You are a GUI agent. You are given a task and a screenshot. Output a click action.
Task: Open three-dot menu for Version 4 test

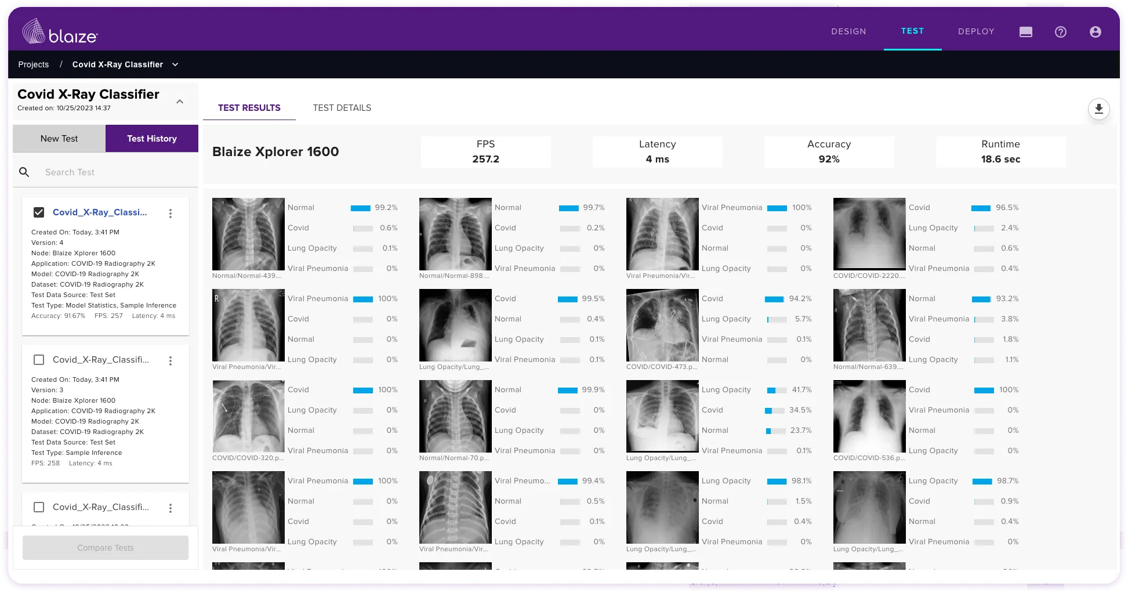[171, 214]
